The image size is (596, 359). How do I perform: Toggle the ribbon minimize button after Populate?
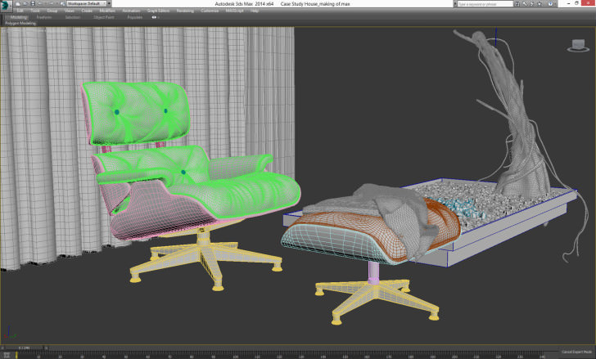(154, 16)
